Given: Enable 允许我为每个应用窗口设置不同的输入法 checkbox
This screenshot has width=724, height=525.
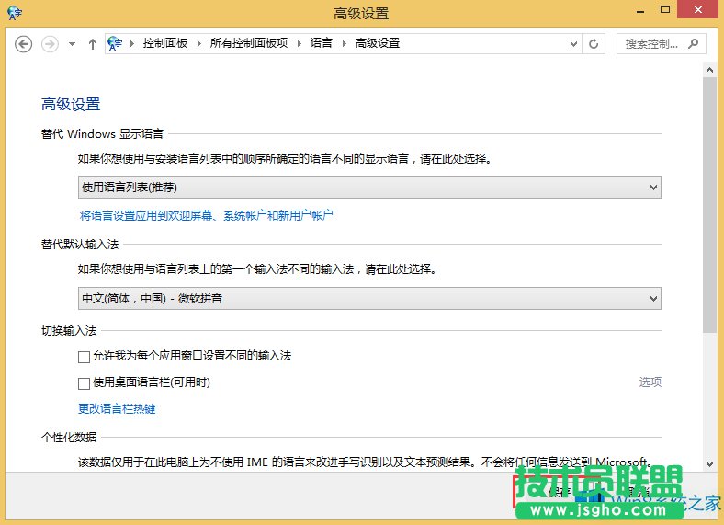Looking at the screenshot, I should pos(85,357).
